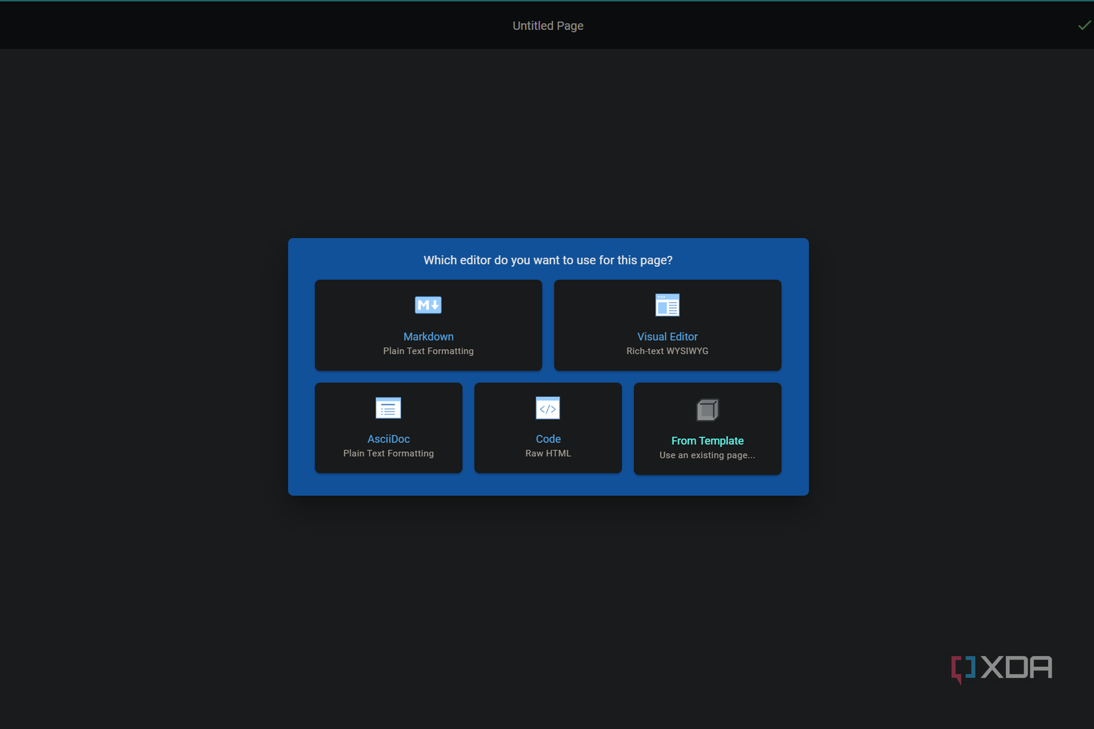Click the 'Which editor do you want' heading
Viewport: 1094px width, 729px height.
[548, 260]
